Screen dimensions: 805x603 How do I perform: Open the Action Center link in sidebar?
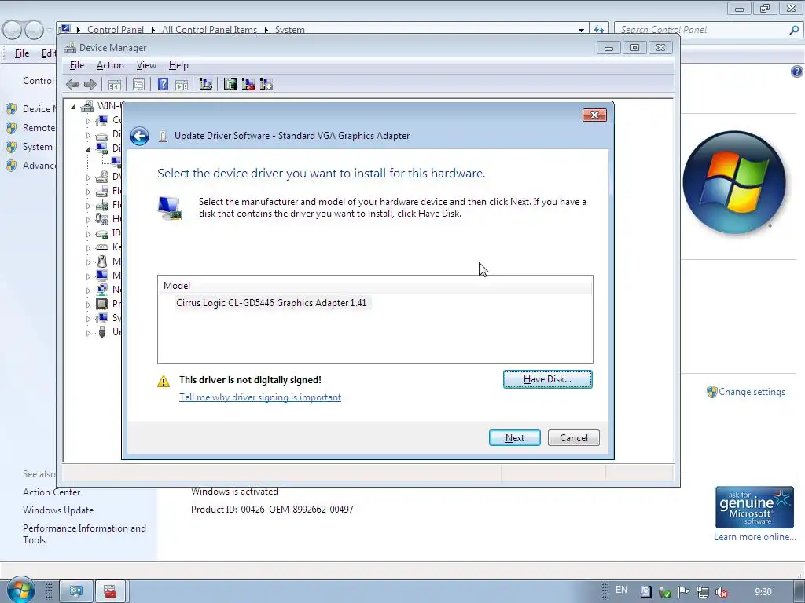pyautogui.click(x=51, y=492)
